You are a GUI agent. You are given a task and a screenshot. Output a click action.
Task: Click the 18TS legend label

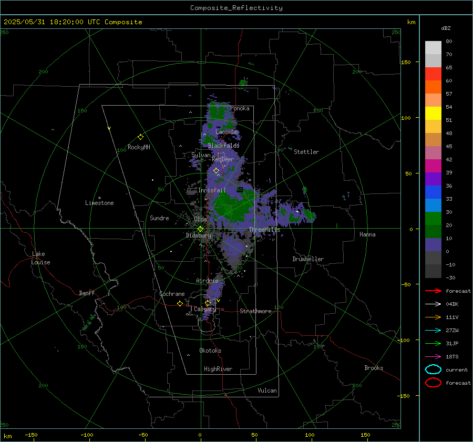[x=452, y=357]
